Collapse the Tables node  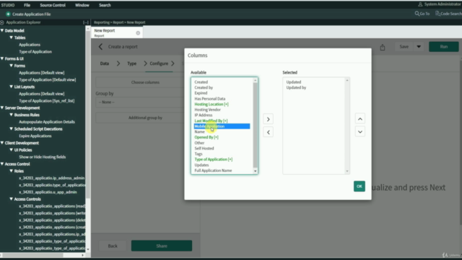tap(12, 38)
